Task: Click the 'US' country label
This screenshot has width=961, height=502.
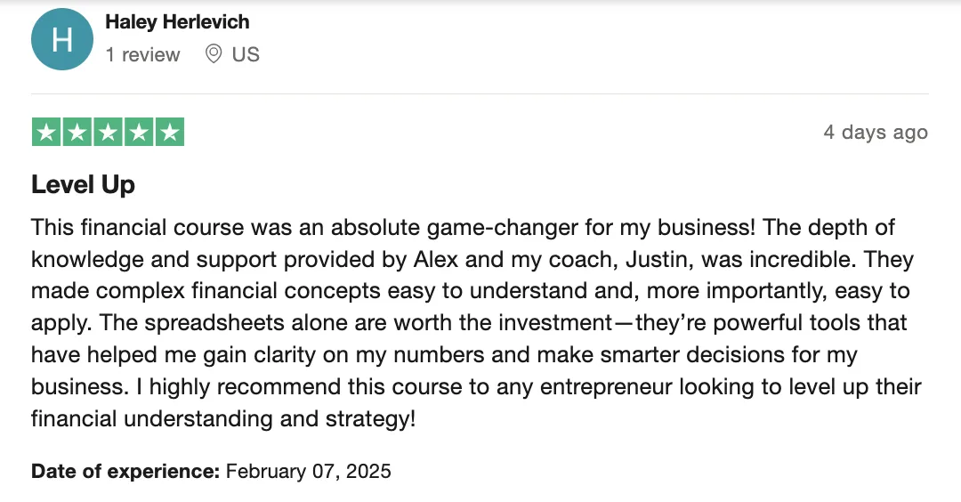Action: 246,54
